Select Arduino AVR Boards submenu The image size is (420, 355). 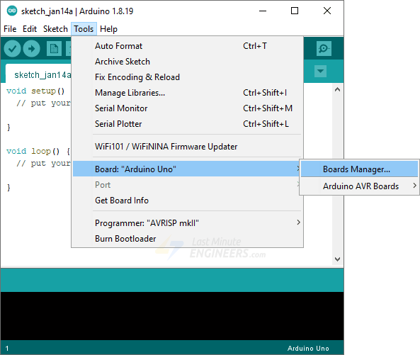coord(359,186)
